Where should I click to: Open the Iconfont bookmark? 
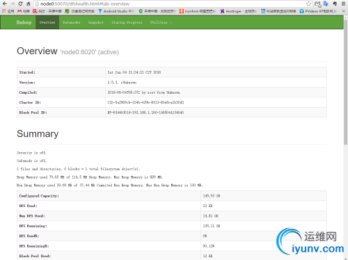pyautogui.click(x=198, y=11)
